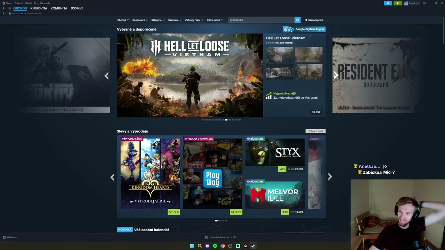Click the blue search magnifier button

click(297, 20)
